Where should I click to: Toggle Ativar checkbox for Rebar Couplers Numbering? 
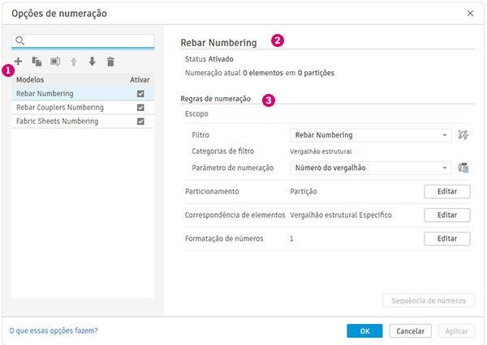pos(140,108)
